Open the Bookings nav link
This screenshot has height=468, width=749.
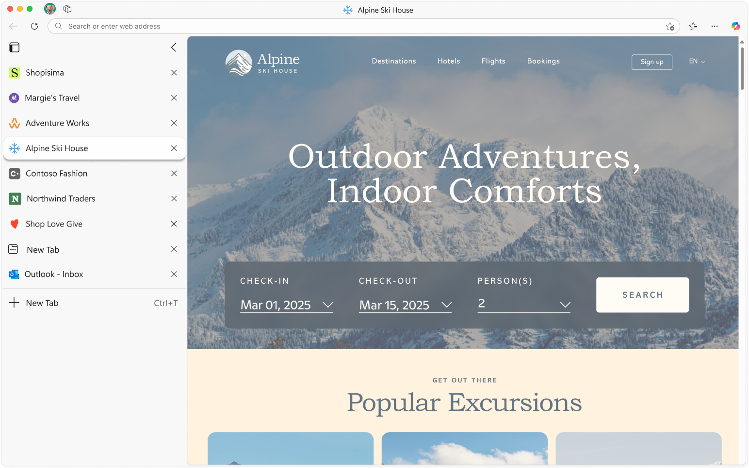pos(543,61)
